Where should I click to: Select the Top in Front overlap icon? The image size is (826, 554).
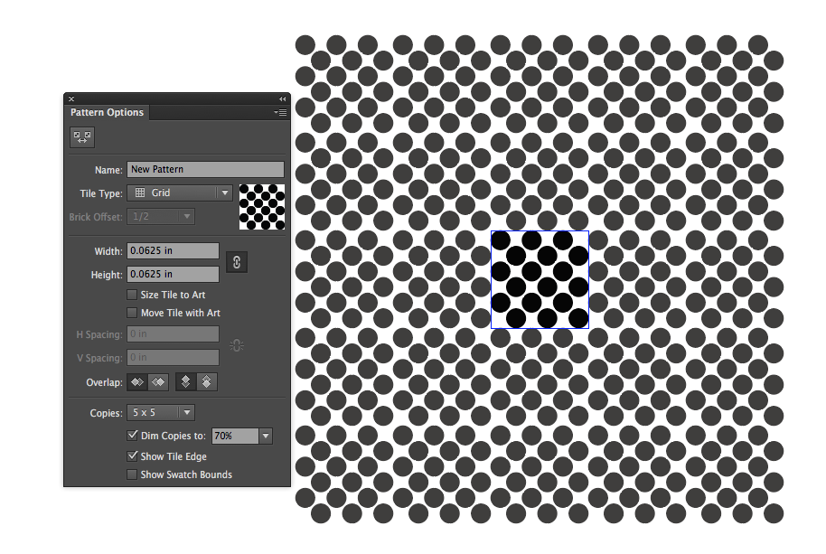tap(185, 381)
